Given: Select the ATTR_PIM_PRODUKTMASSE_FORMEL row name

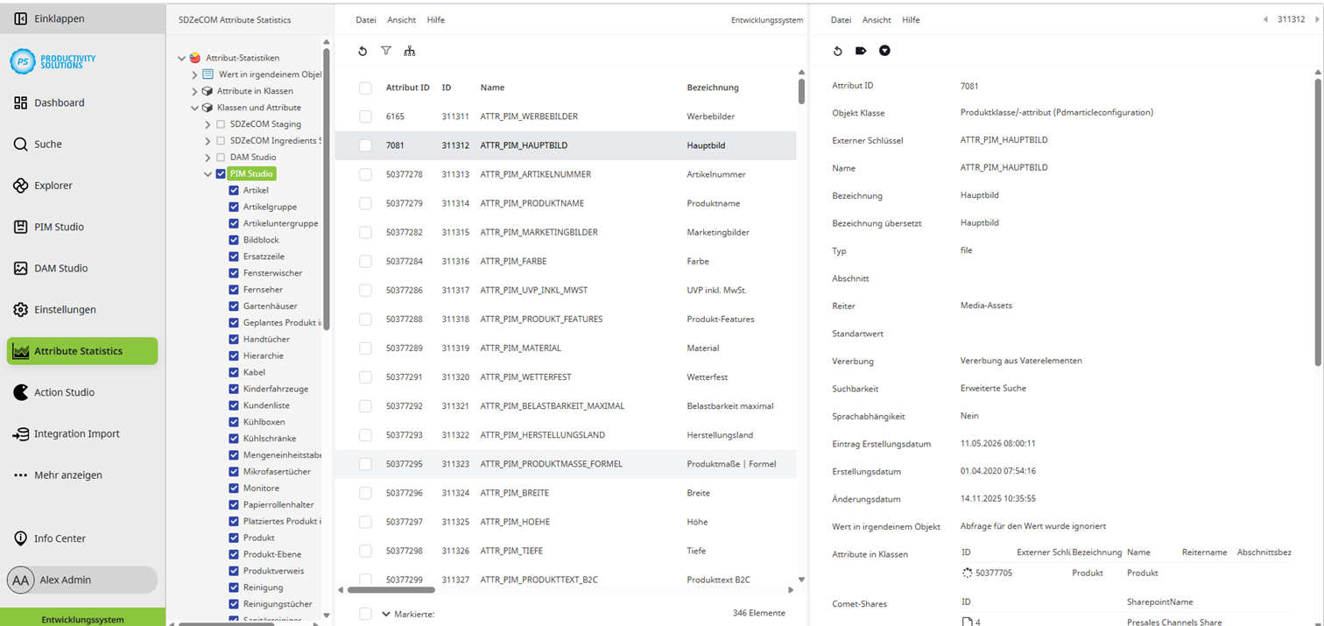Looking at the screenshot, I should point(551,464).
